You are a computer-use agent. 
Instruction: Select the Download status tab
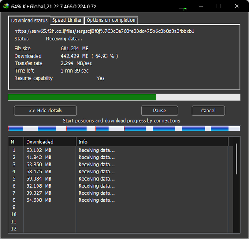29,20
